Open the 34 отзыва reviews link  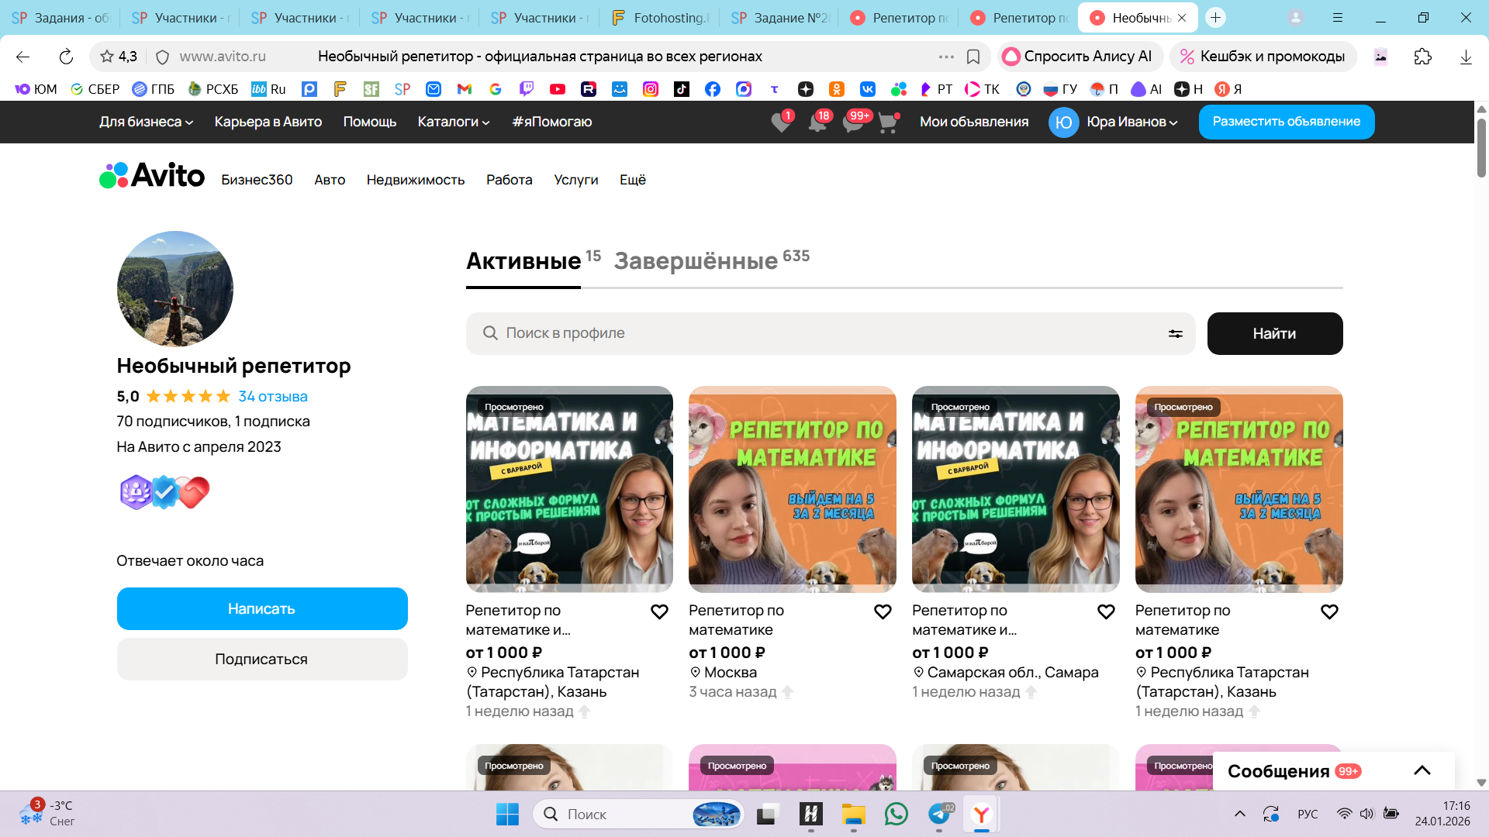(272, 396)
